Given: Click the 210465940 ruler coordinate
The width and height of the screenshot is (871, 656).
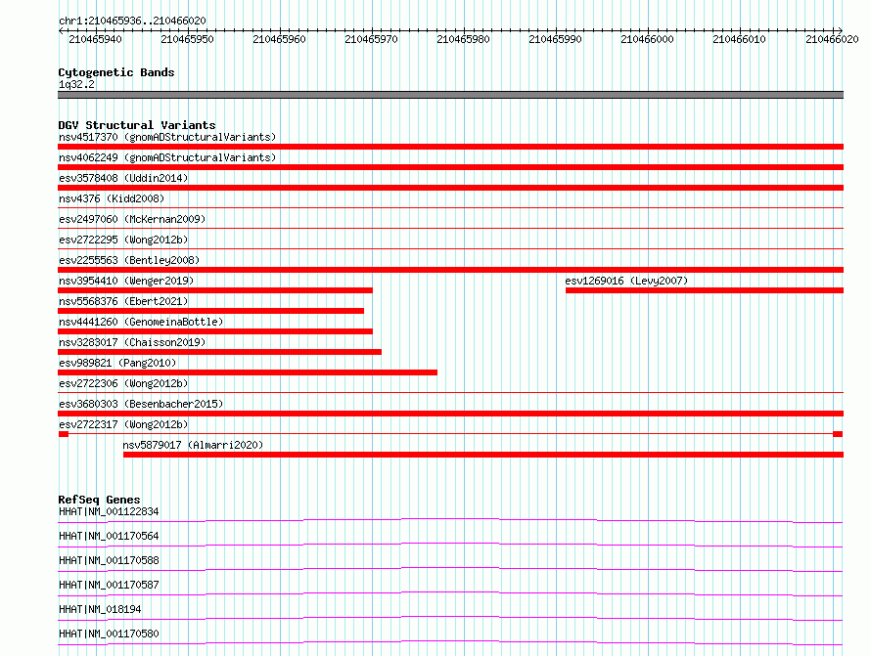Looking at the screenshot, I should coord(95,39).
